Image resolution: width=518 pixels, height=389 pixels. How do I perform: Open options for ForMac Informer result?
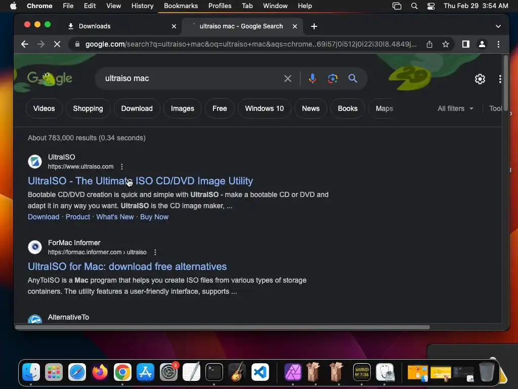tap(155, 252)
